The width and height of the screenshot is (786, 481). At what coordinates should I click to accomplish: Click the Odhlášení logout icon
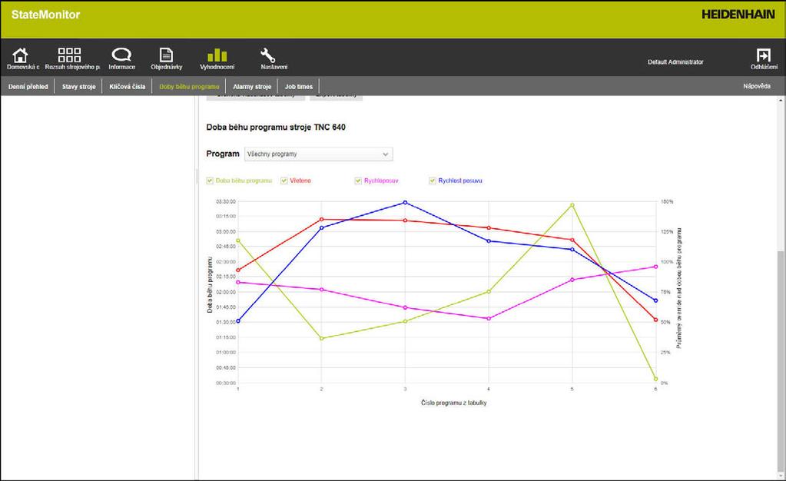[x=764, y=55]
